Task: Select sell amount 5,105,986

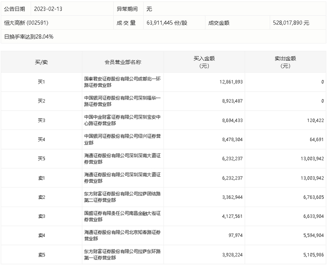Action: tap(313, 255)
